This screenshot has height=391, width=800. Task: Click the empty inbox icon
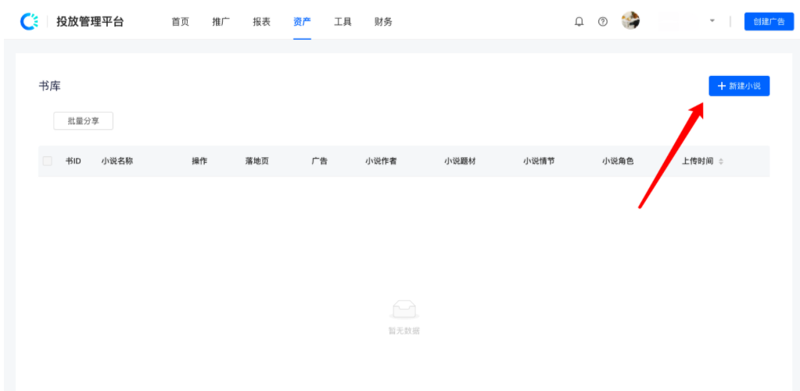(404, 310)
